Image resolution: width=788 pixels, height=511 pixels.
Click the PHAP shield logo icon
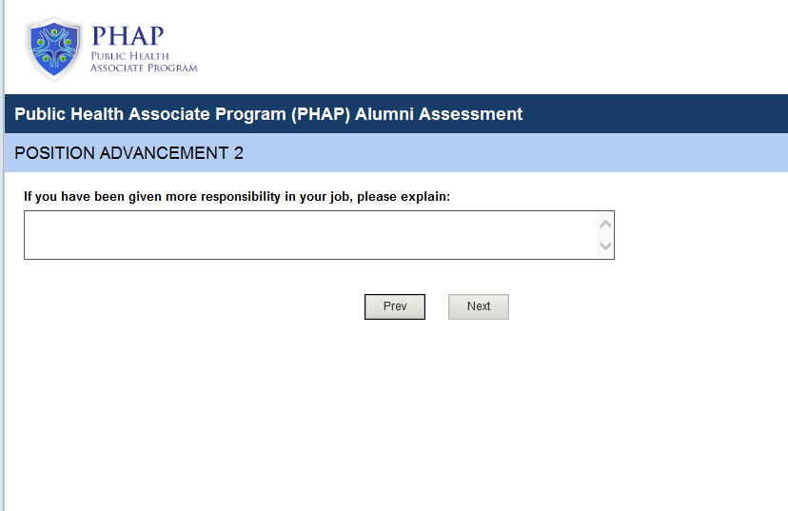coord(55,48)
